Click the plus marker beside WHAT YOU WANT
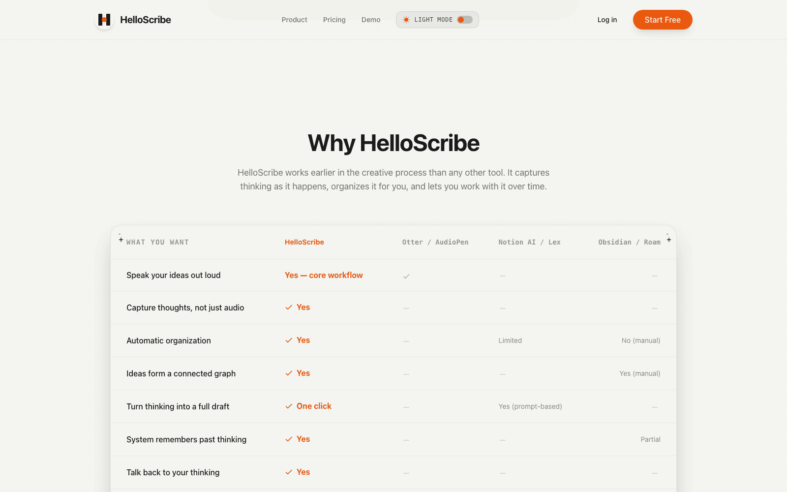787x492 pixels. 121,240
